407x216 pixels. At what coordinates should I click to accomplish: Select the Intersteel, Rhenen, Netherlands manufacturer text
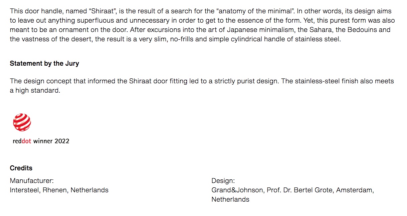[x=59, y=190]
